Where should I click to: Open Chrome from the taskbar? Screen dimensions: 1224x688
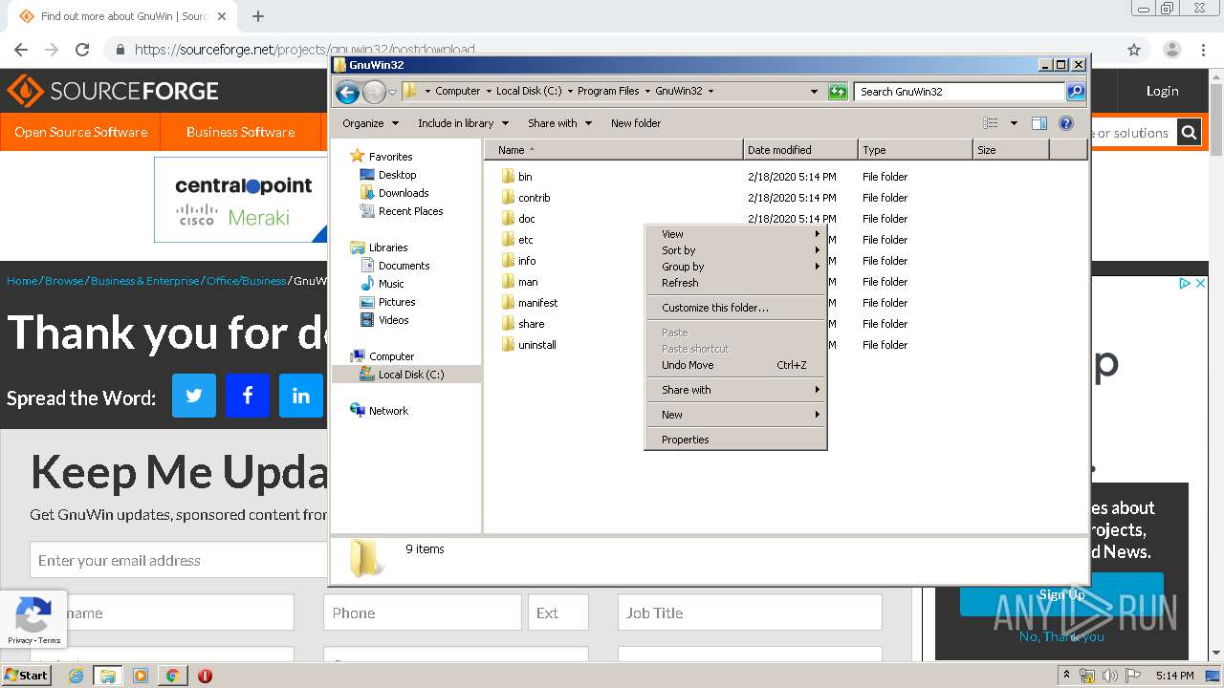(172, 676)
